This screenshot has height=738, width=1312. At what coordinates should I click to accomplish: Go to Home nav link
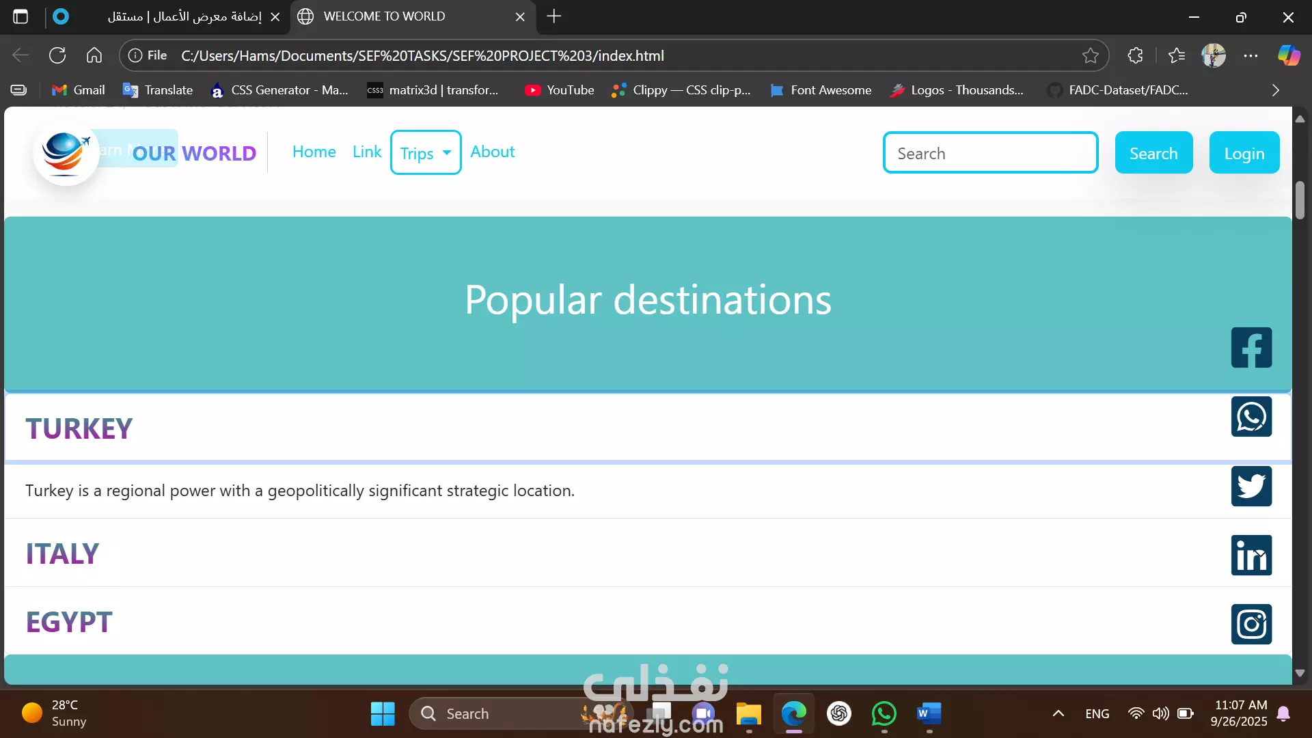pyautogui.click(x=314, y=152)
